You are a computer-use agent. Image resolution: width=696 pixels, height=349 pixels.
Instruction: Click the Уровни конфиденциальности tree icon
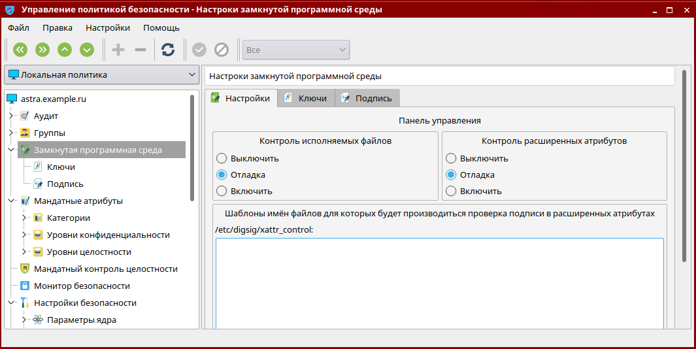click(38, 235)
